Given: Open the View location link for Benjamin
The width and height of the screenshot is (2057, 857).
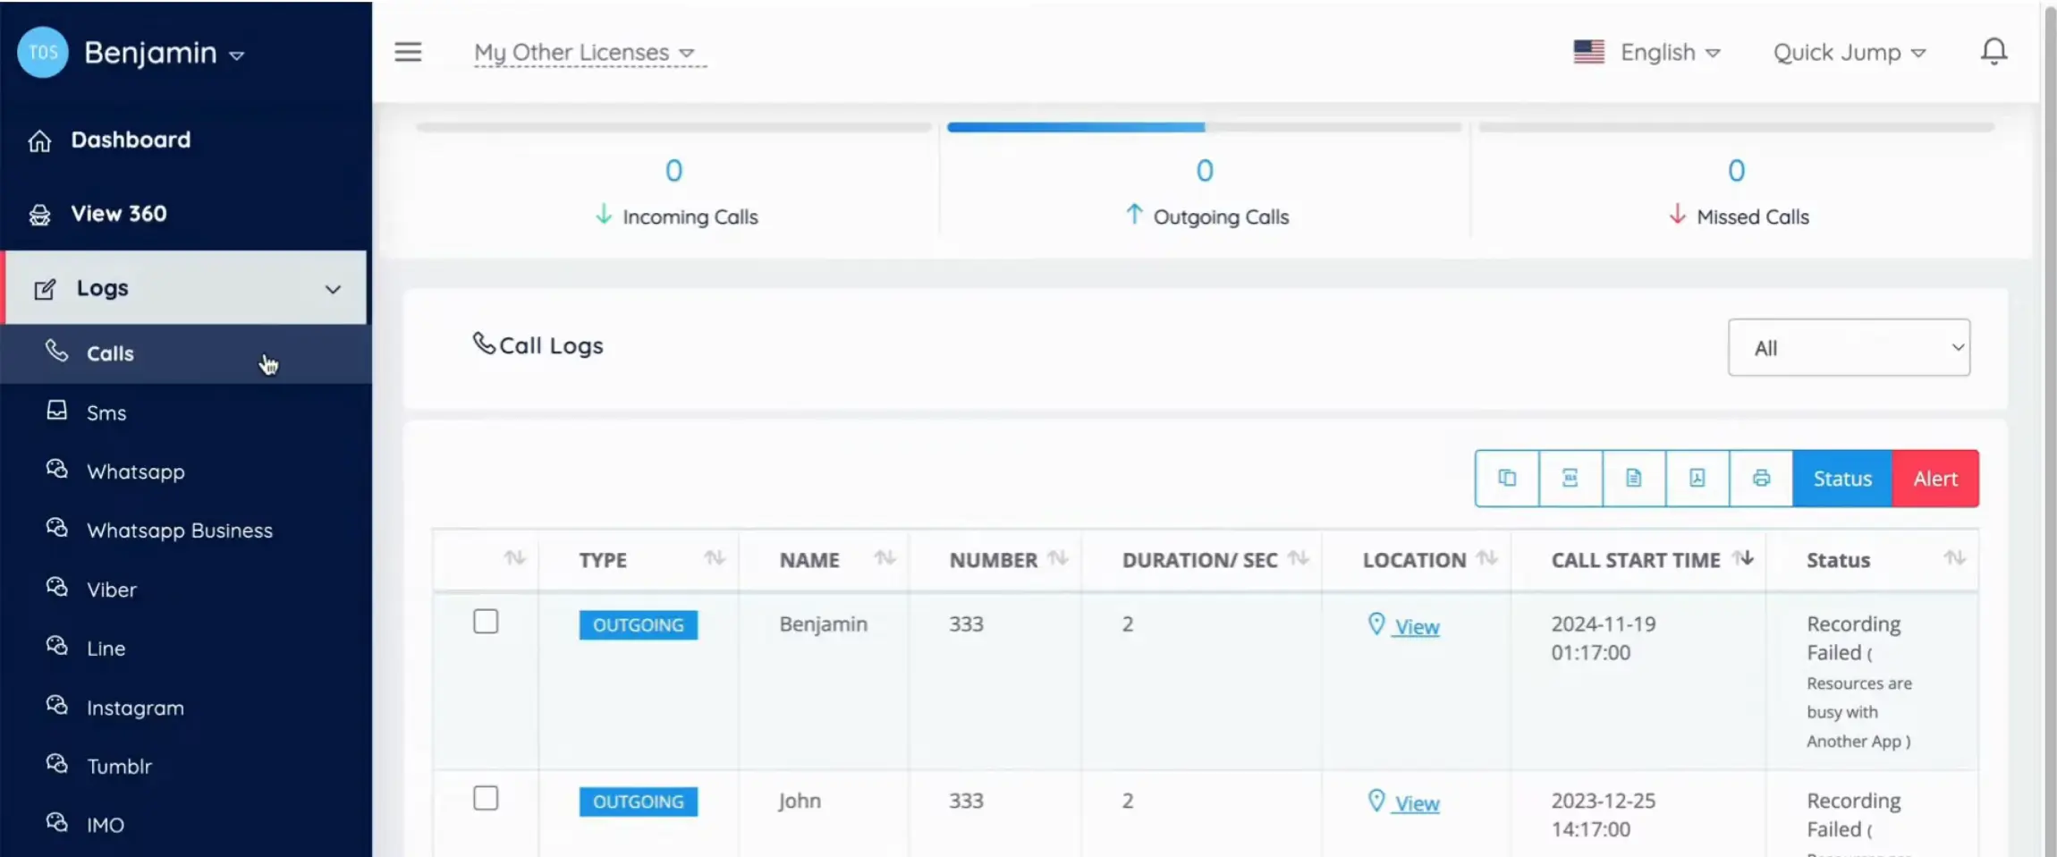Looking at the screenshot, I should coord(1416,627).
